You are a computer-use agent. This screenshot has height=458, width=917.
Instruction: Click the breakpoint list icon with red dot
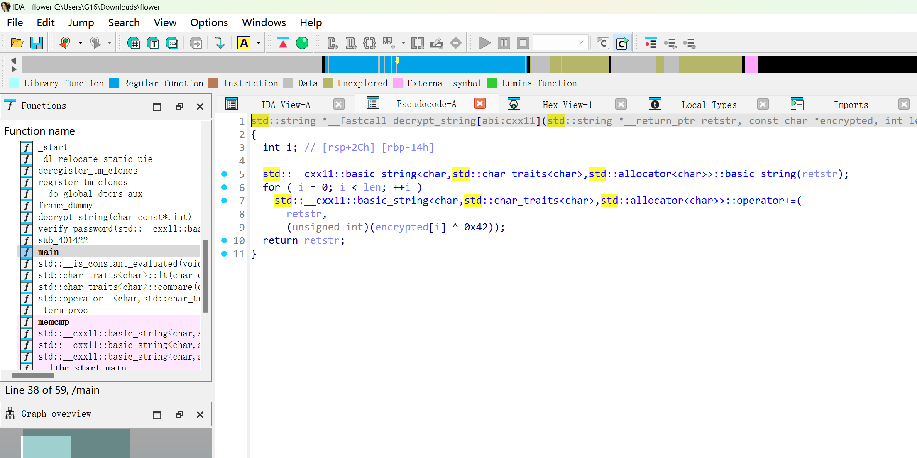(x=650, y=43)
